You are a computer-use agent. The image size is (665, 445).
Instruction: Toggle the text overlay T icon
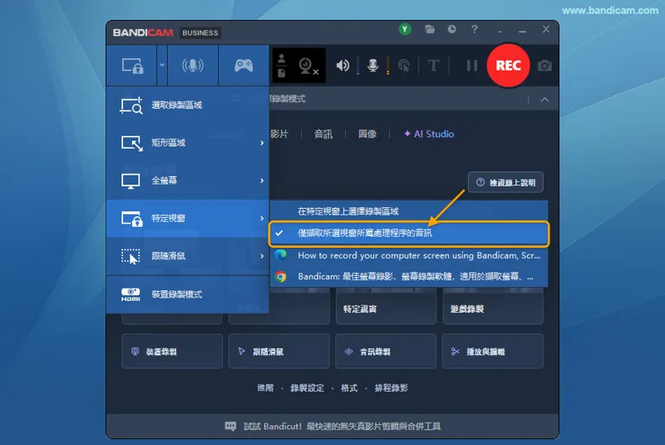(x=433, y=66)
